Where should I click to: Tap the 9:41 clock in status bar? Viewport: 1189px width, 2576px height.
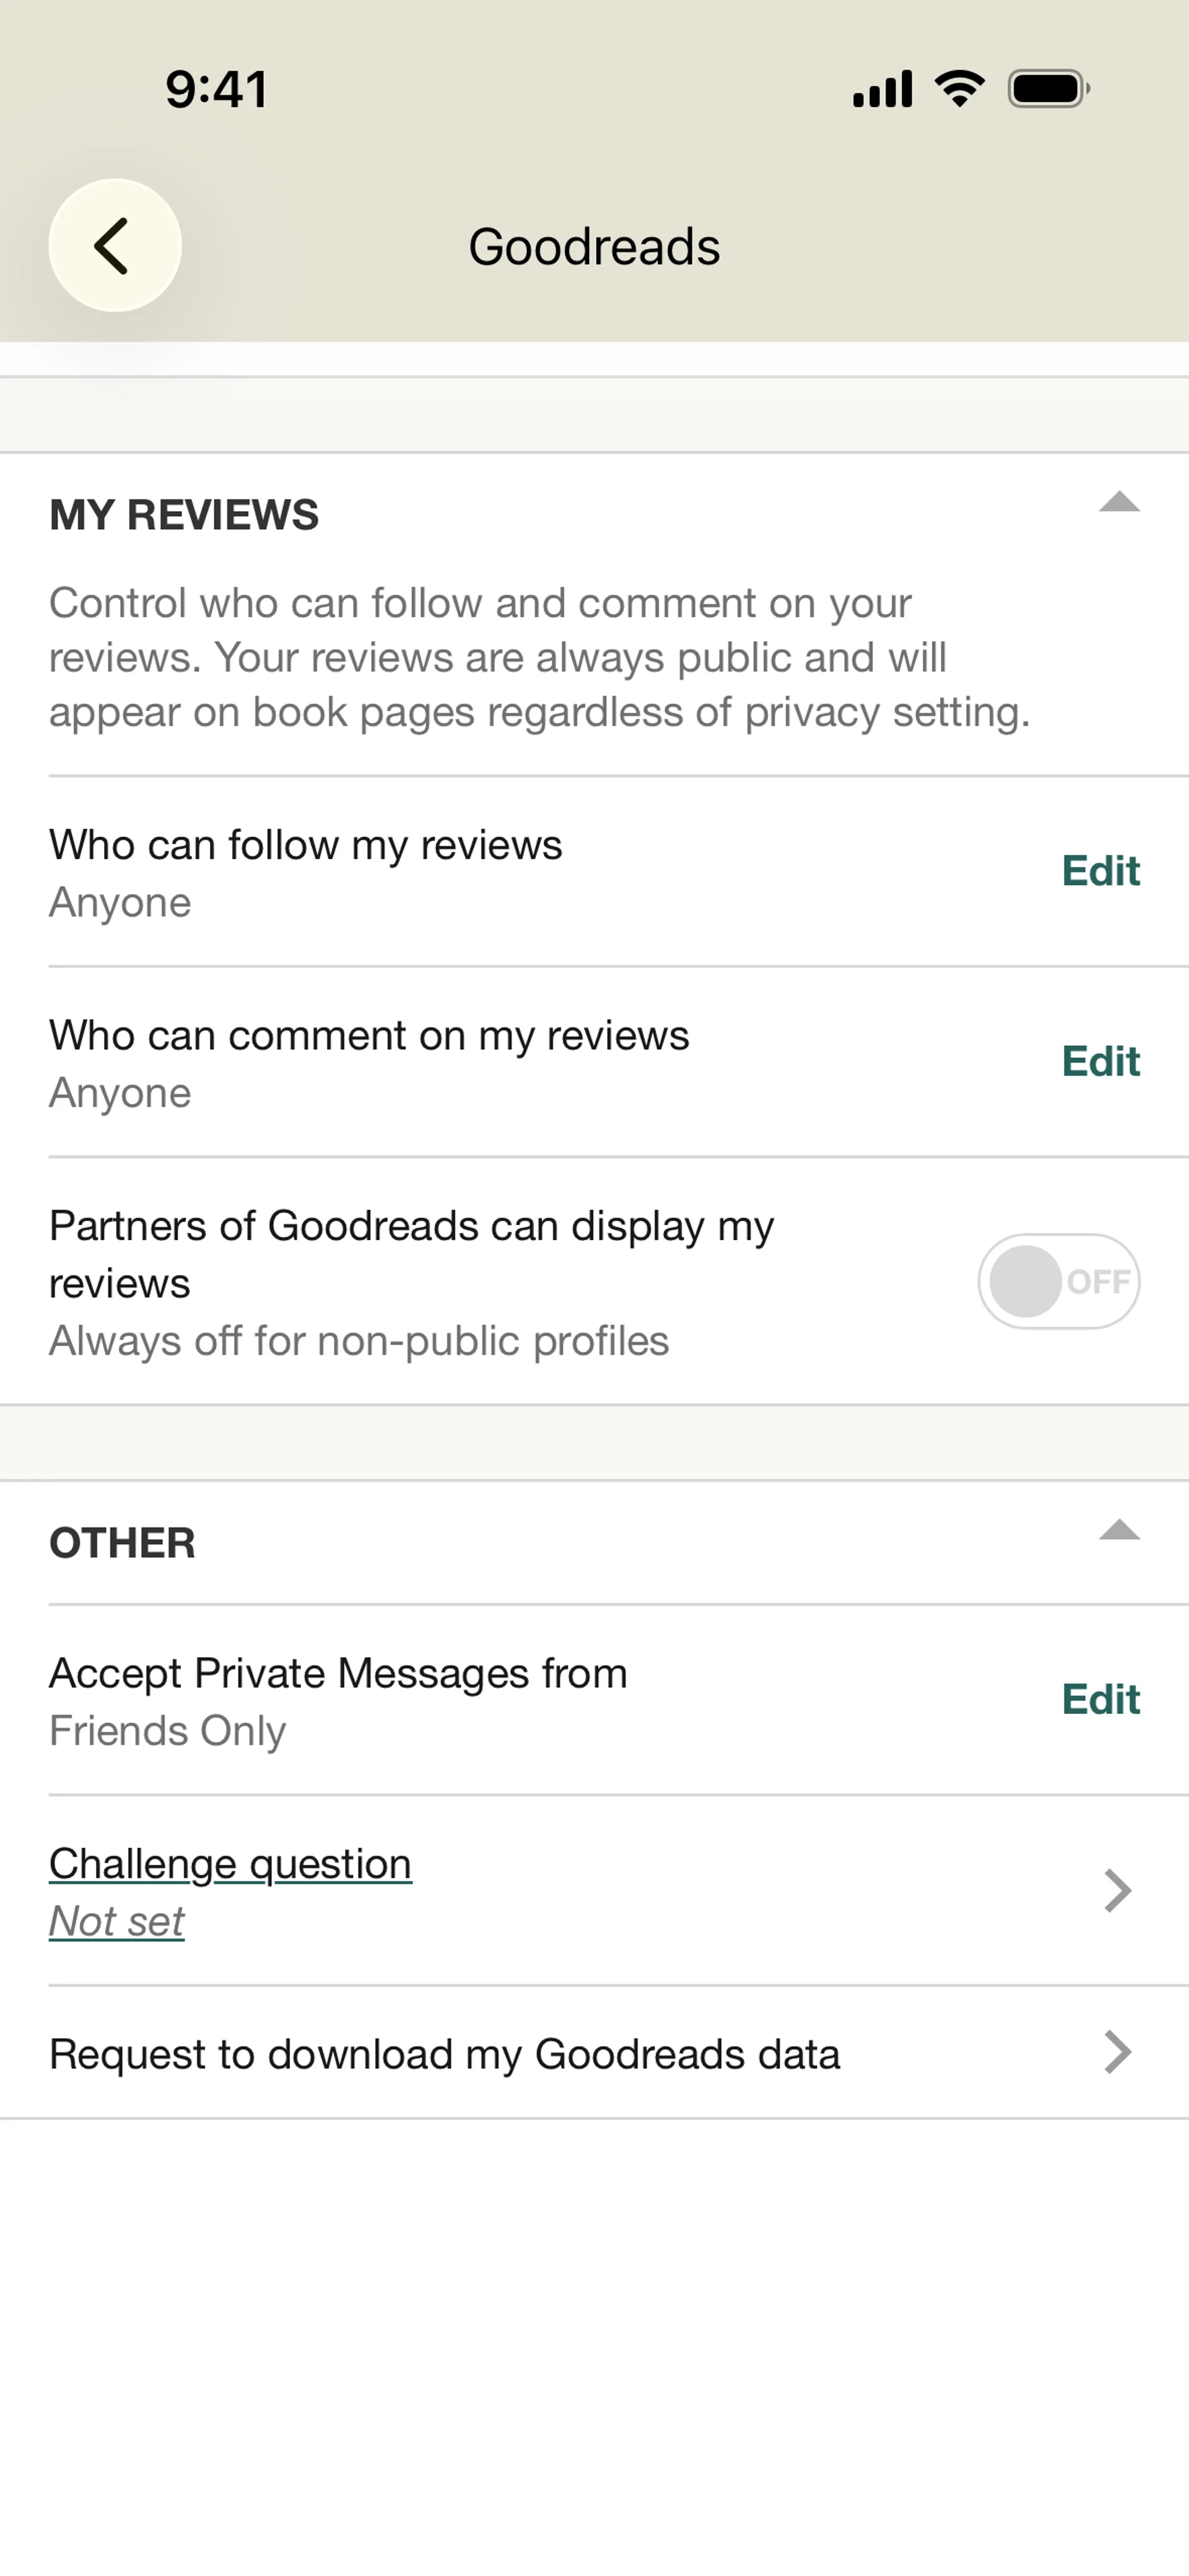pos(216,89)
